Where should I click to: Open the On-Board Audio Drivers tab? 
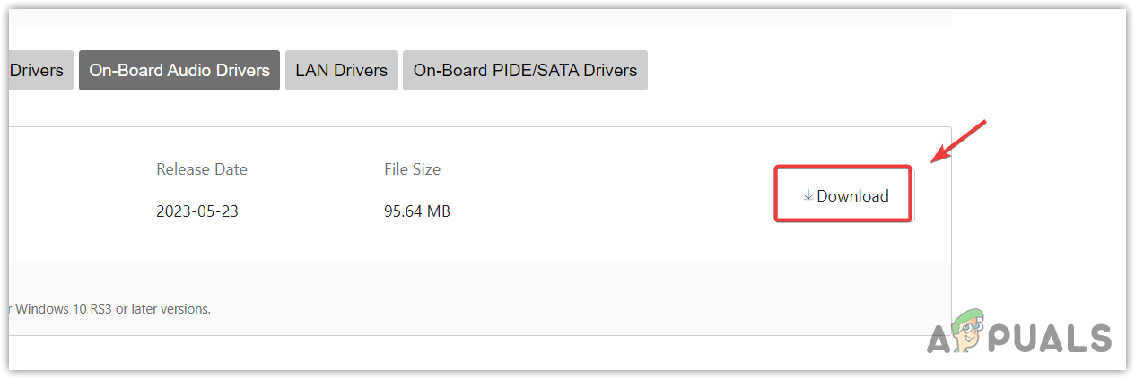pyautogui.click(x=179, y=70)
